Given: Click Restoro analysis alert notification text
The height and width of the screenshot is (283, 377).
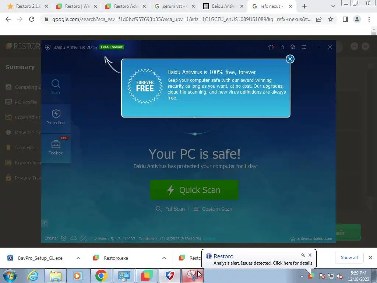Looking at the screenshot, I should coord(263,263).
